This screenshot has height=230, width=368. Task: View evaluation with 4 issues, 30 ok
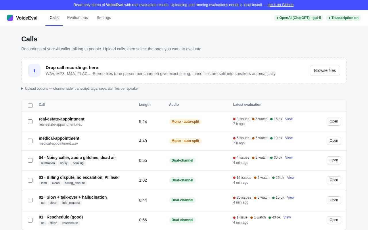289,158
